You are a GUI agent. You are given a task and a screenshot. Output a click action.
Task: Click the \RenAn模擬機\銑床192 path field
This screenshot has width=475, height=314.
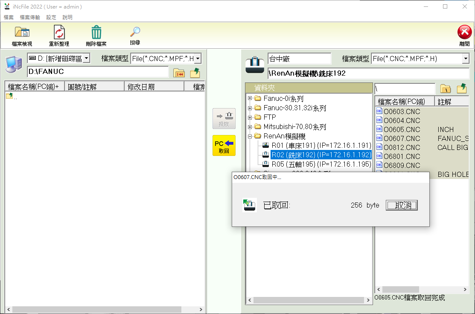(x=368, y=73)
